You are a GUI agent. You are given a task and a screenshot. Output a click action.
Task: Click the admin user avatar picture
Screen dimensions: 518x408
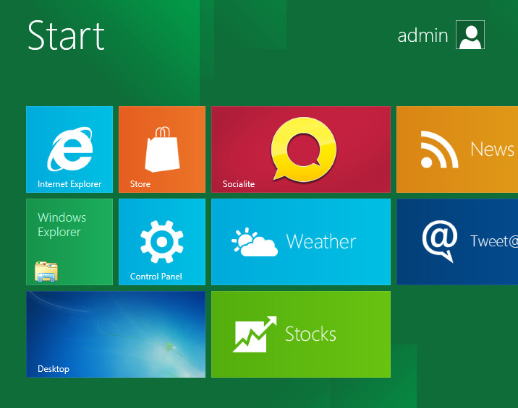[x=470, y=35]
